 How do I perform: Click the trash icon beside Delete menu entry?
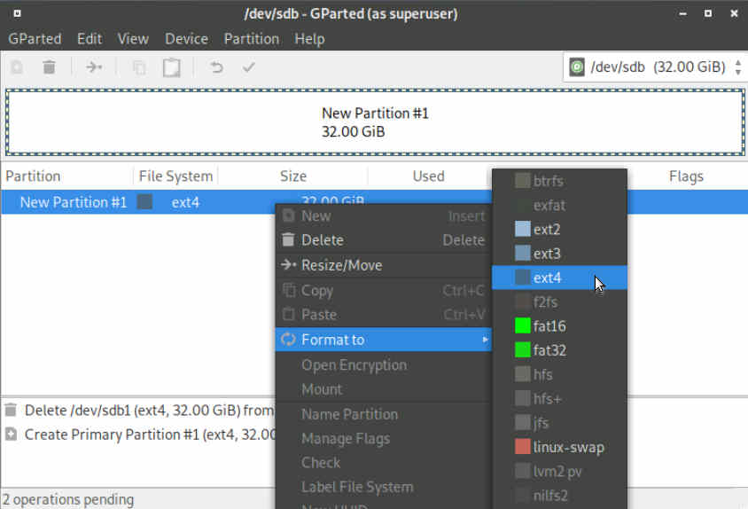point(288,239)
